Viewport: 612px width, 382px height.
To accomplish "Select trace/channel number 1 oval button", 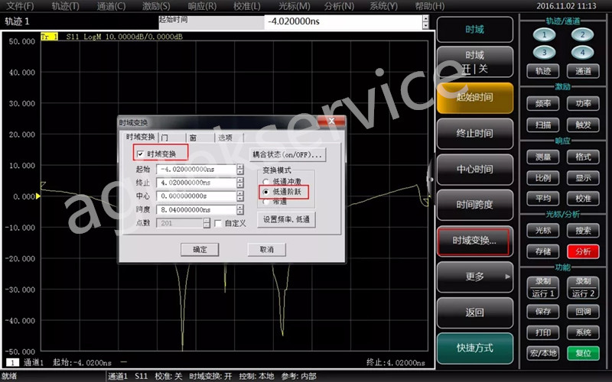I will (543, 35).
